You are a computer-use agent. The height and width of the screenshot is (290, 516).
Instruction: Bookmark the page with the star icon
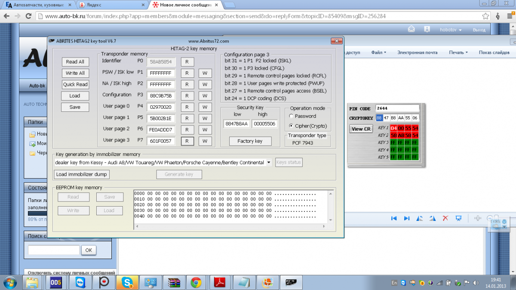[x=485, y=16]
